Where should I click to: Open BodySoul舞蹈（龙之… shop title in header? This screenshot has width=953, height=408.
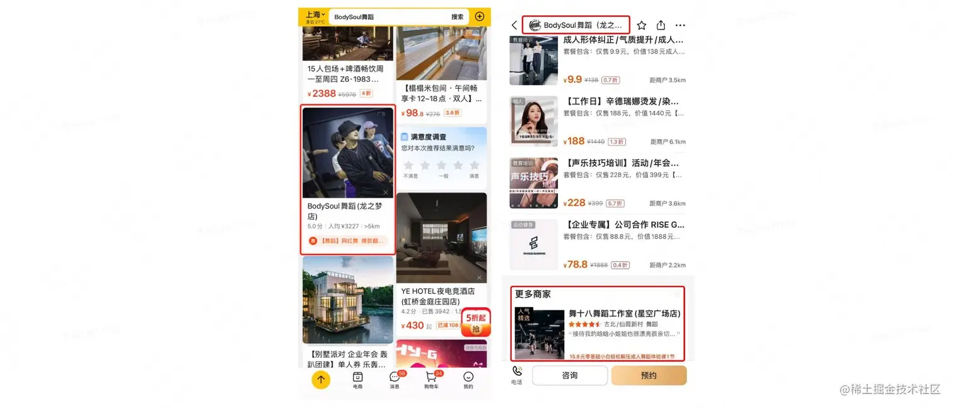(x=583, y=25)
